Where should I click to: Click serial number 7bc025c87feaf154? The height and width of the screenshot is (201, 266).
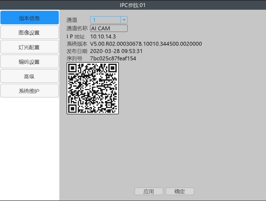pos(113,59)
